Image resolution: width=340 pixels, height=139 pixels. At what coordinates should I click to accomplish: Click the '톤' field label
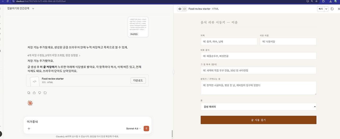pos(202,101)
